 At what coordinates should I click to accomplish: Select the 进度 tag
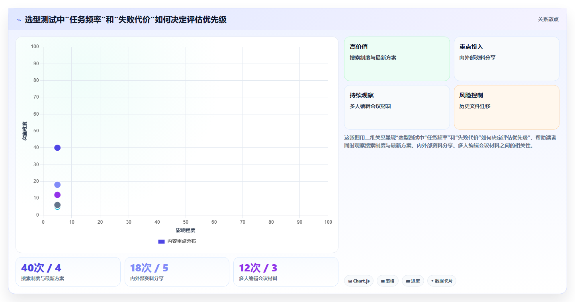click(413, 281)
